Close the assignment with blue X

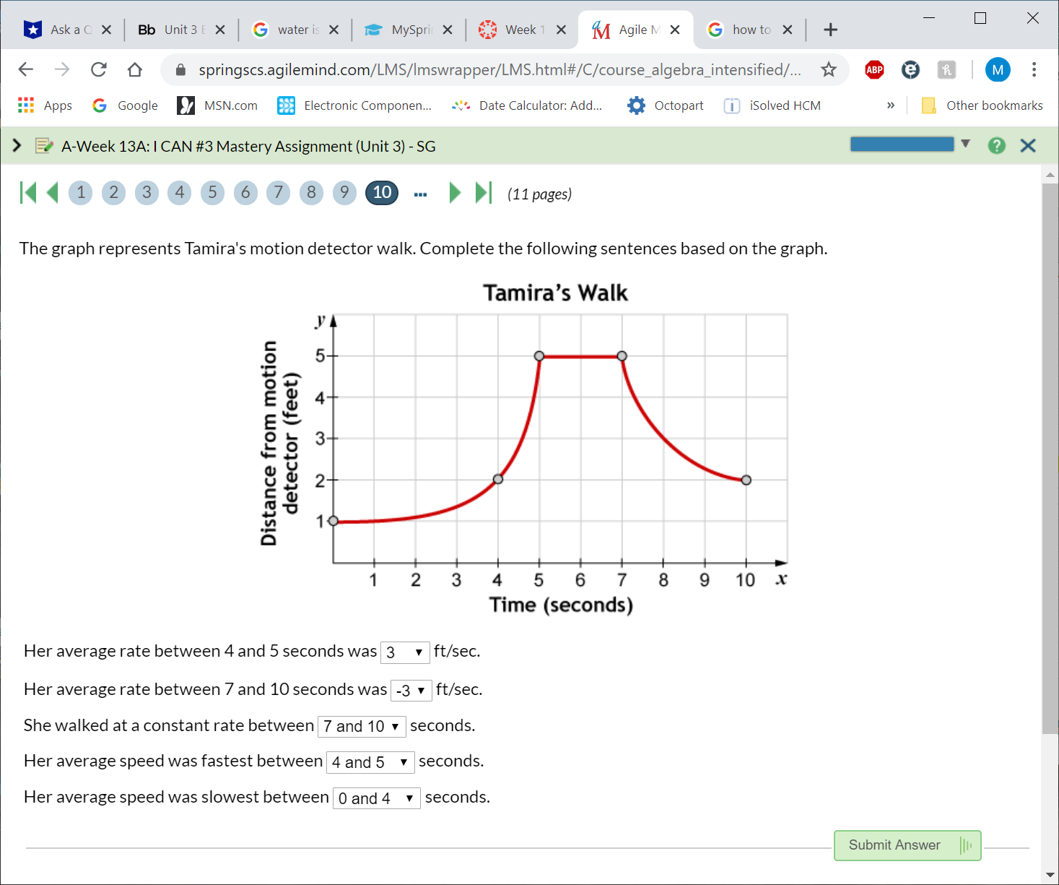[x=1028, y=146]
